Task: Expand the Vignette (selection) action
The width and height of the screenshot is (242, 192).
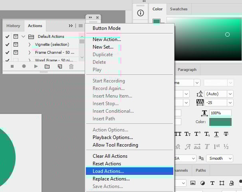Action: click(29, 45)
